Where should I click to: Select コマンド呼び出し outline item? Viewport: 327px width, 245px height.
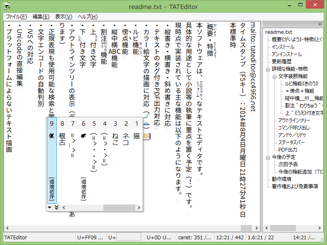(x=294, y=128)
